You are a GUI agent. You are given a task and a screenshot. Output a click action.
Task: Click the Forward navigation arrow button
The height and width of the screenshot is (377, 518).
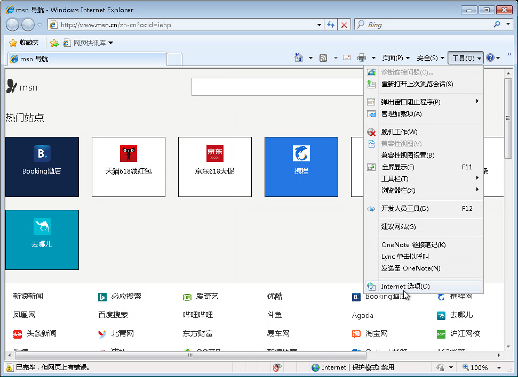28,24
